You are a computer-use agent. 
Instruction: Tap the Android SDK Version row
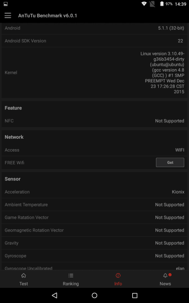[94, 41]
